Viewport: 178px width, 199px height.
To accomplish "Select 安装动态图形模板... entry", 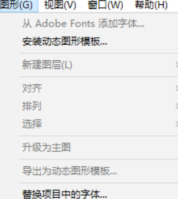I will click(99, 41).
